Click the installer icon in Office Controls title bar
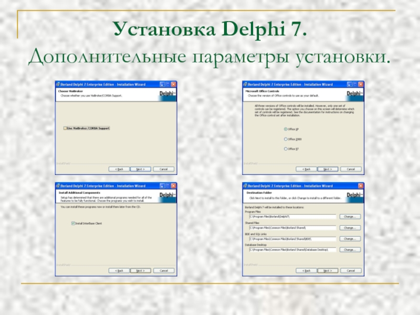This screenshot has width=420, height=315. click(x=245, y=85)
